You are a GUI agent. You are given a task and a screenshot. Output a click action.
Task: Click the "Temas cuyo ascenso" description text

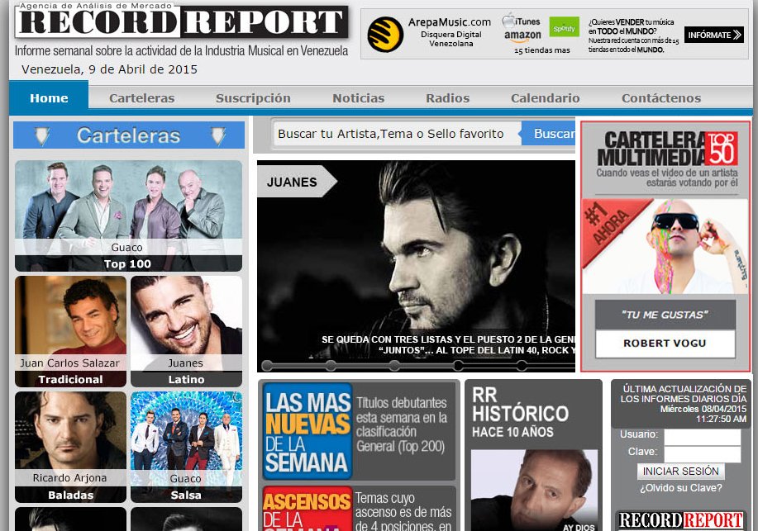click(x=403, y=511)
